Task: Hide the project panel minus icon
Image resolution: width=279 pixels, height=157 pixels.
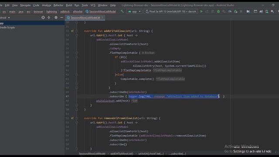Action: pos(61,17)
